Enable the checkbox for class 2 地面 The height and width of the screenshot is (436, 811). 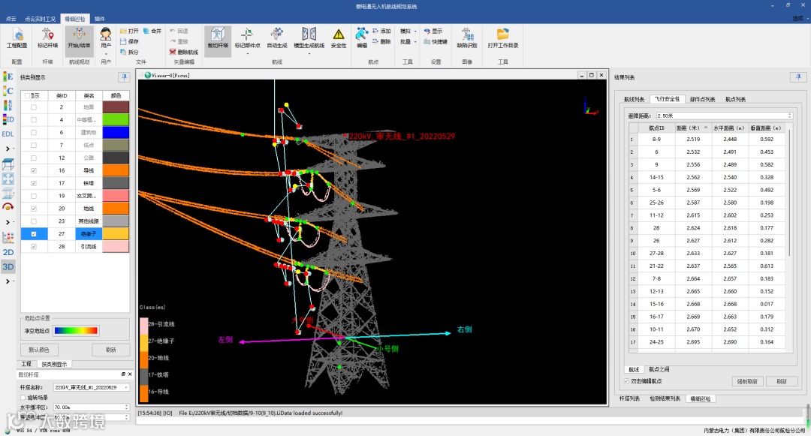click(x=33, y=107)
